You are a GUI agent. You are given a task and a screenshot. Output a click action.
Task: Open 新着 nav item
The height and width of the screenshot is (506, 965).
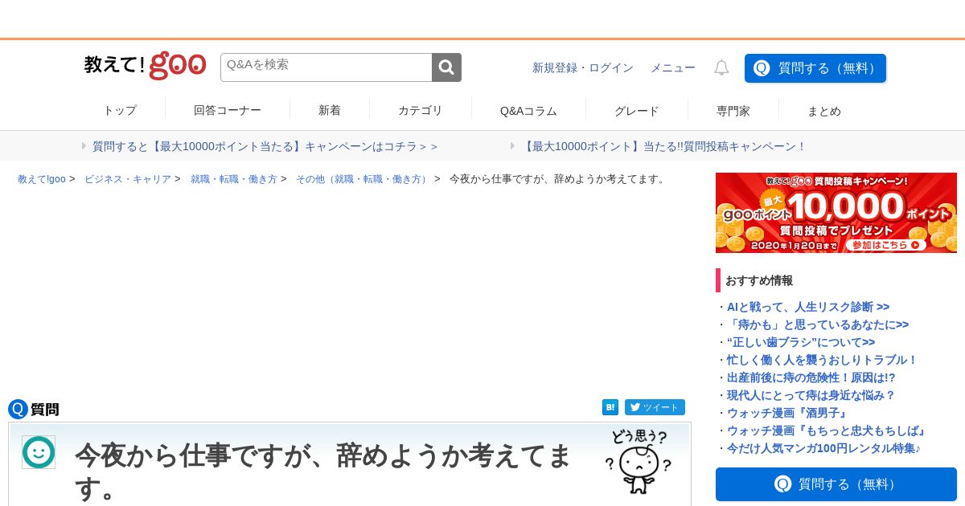click(330, 111)
